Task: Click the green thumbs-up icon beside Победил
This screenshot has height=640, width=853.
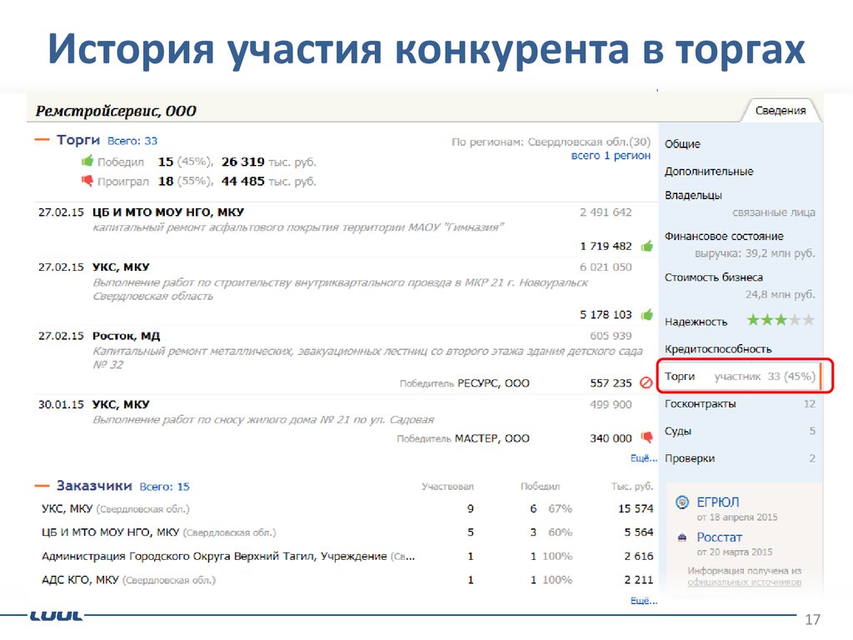Action: pos(86,162)
